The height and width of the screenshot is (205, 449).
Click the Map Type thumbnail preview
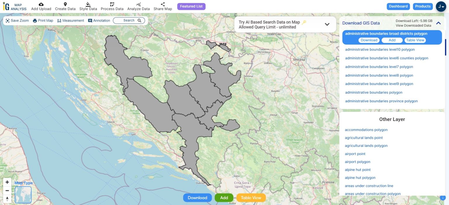pyautogui.click(x=23, y=194)
